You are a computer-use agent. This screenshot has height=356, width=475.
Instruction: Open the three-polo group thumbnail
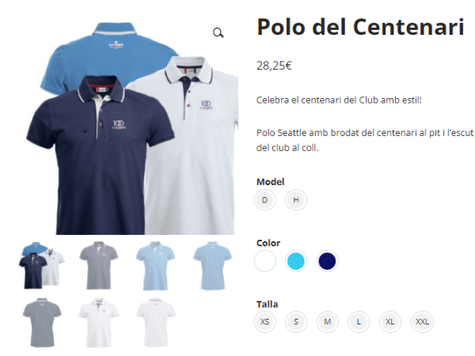point(41,265)
